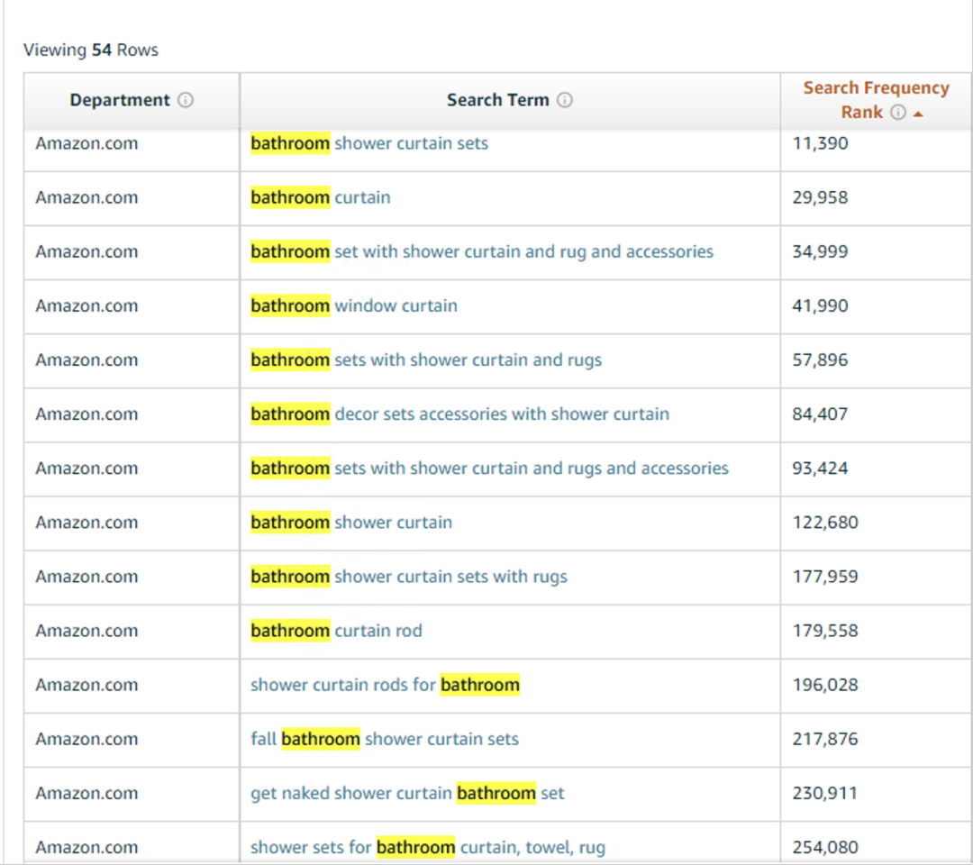Viewport: 973px width, 865px height.
Task: Click the Search Frequency Rank column header
Action: point(877,100)
